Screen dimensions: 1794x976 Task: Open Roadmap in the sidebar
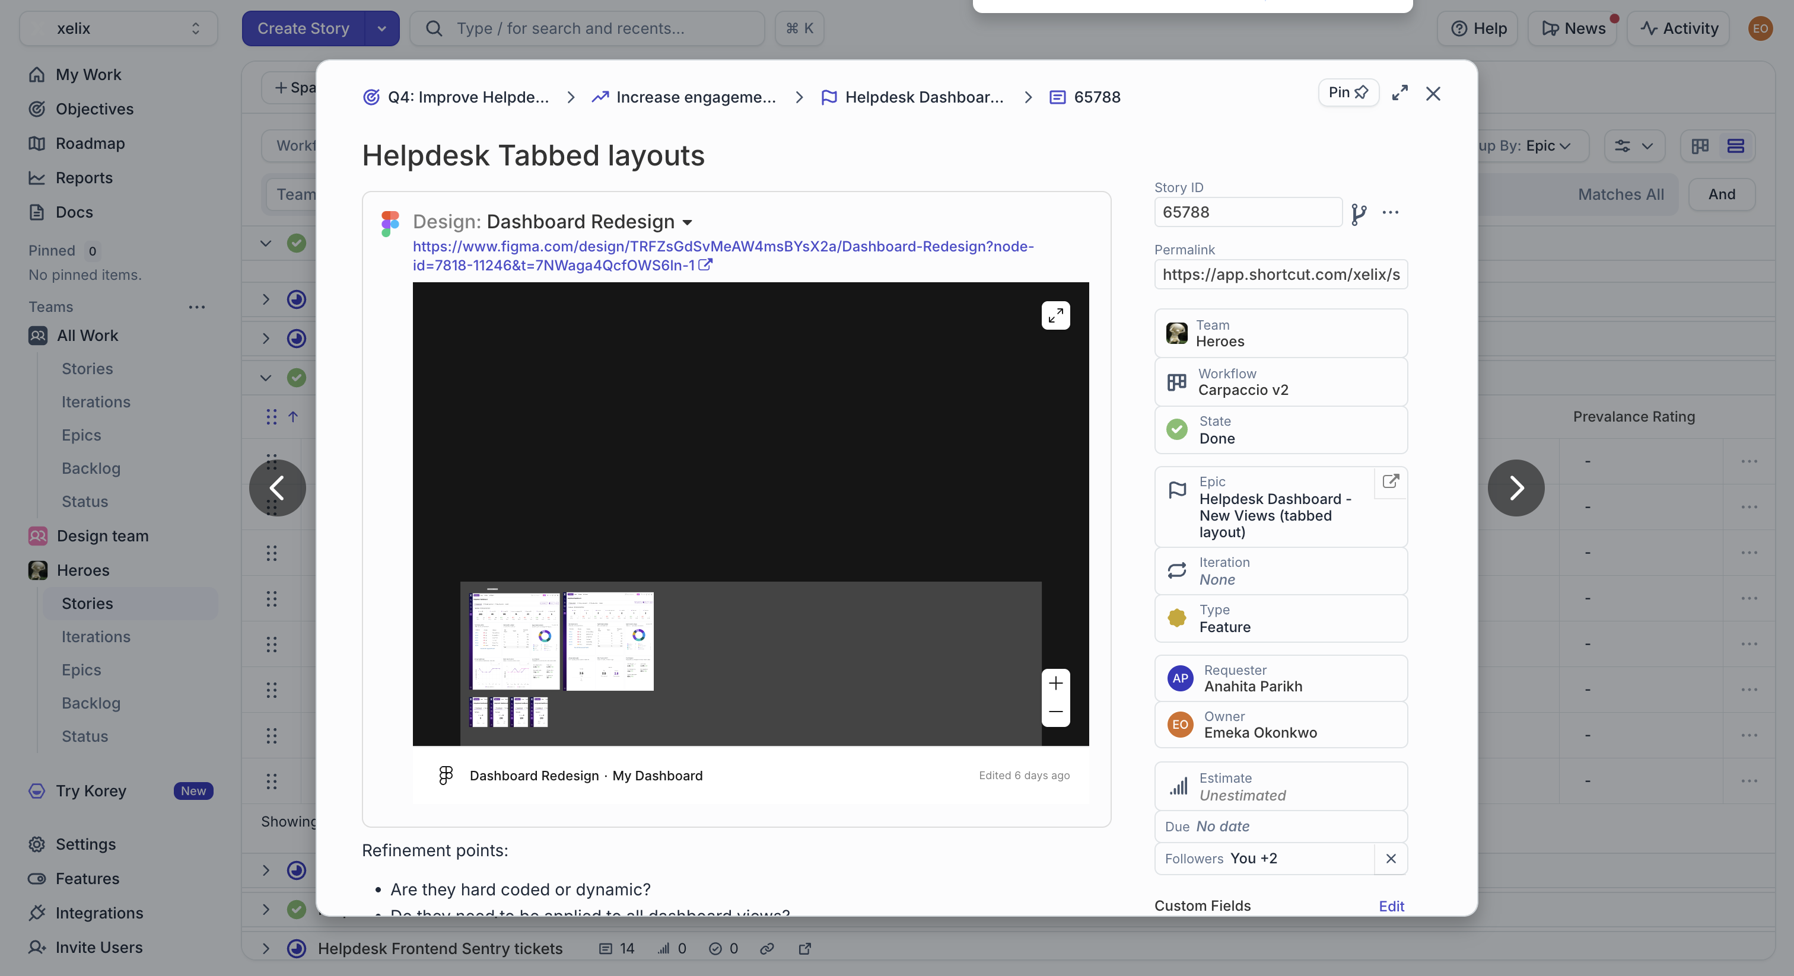point(90,143)
